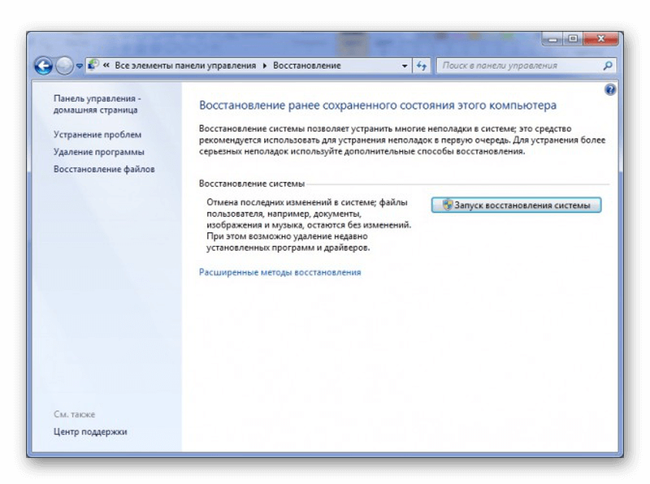The image size is (650, 484).
Task: Open 'Панель управления - домашняя страница'
Action: [x=97, y=104]
